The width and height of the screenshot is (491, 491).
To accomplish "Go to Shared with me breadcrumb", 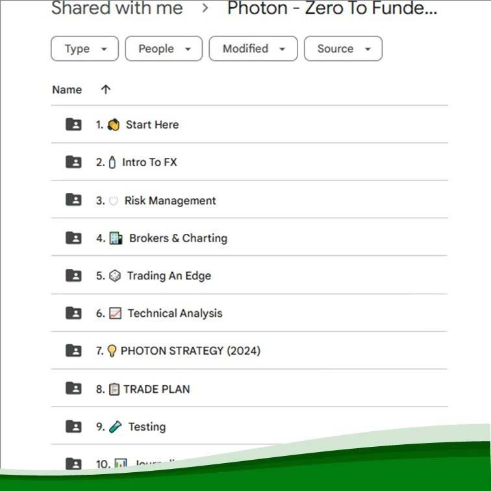I will point(117,8).
